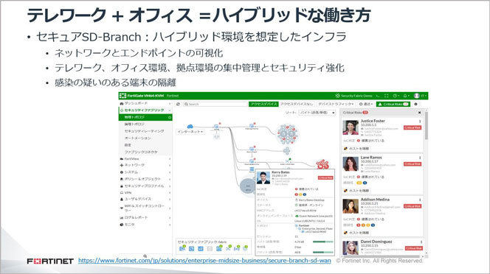Screen dimensions: 490x274
Task: Open the topology settings gear icon
Action: pos(416,104)
